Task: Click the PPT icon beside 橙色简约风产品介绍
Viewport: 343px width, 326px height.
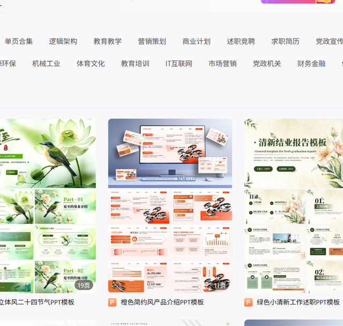Action: tap(112, 302)
